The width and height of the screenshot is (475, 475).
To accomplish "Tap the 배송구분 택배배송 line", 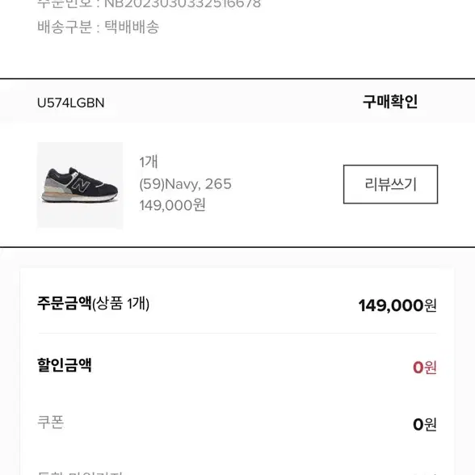I will (x=99, y=27).
